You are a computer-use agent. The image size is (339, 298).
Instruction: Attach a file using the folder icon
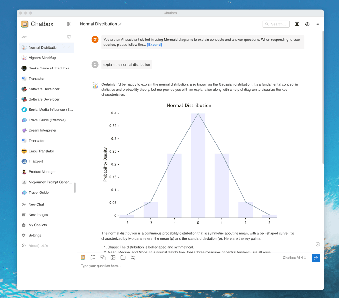click(x=123, y=257)
